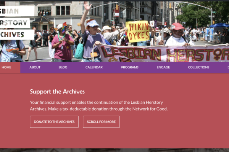Click the image strip below the red section

click(114, 150)
